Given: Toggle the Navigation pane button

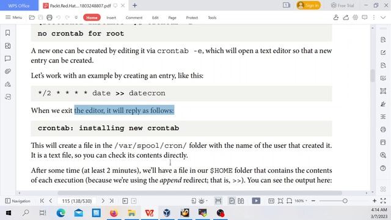Looking at the screenshot, I should [18, 201].
